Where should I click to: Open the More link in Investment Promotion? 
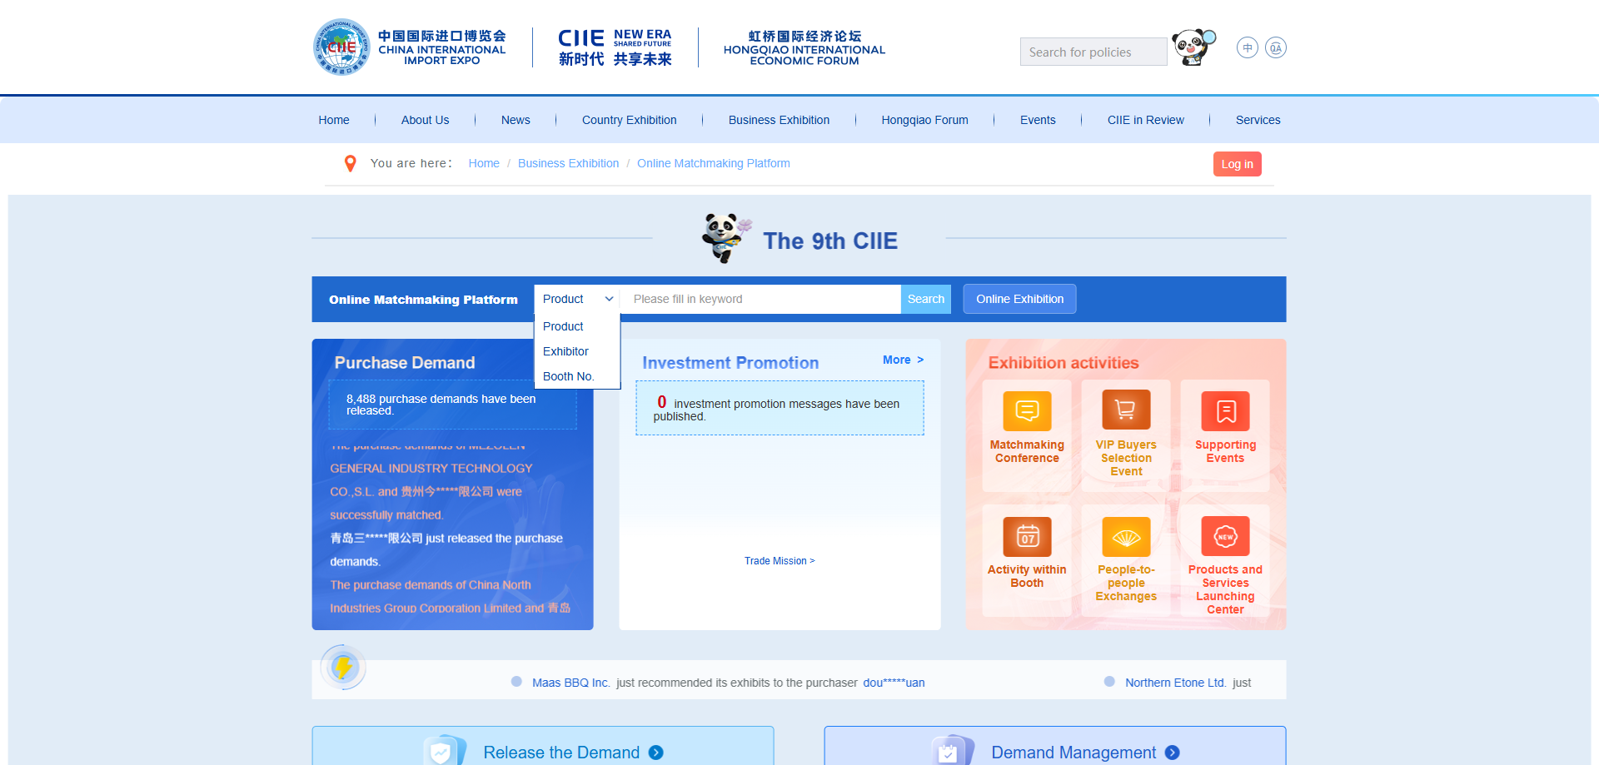click(x=903, y=360)
